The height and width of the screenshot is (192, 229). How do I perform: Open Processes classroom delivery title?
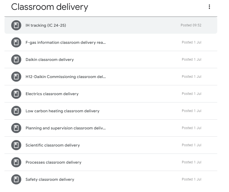pyautogui.click(x=53, y=162)
